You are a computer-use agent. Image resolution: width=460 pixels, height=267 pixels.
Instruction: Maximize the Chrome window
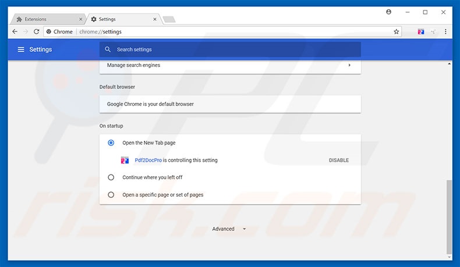point(425,12)
